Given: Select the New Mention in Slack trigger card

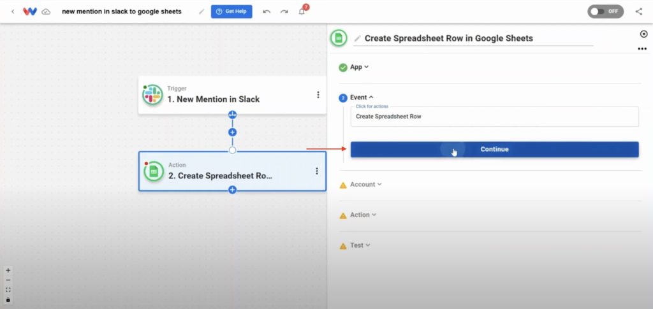Looking at the screenshot, I should click(x=232, y=95).
